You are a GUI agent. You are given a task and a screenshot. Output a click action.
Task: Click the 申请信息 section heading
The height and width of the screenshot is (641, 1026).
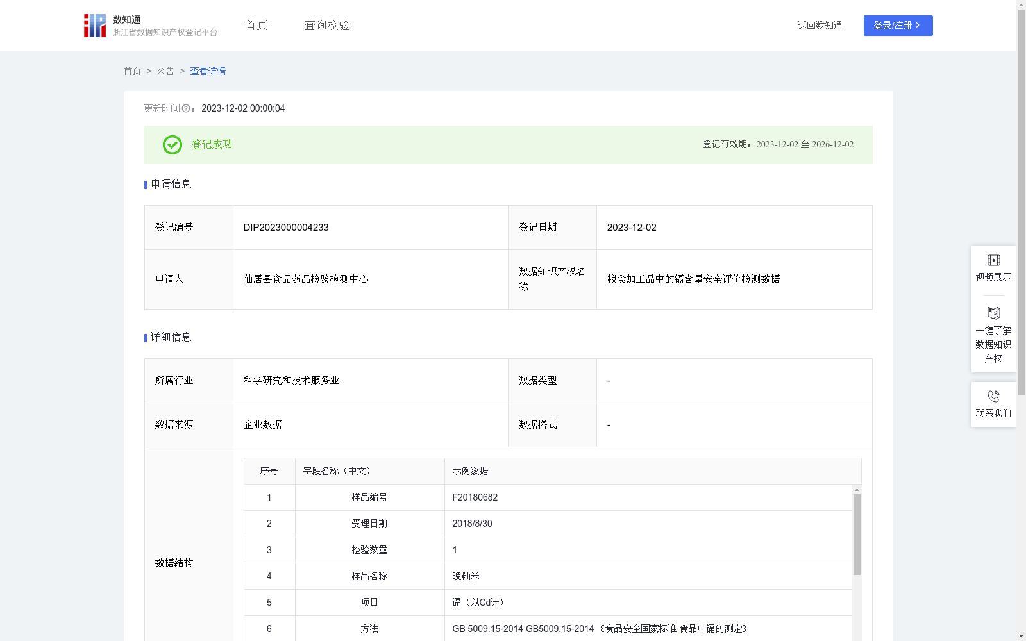171,184
